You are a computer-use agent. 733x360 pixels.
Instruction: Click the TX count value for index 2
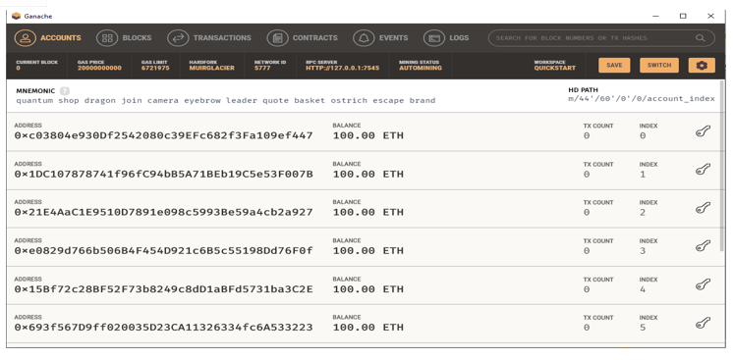[x=587, y=213]
